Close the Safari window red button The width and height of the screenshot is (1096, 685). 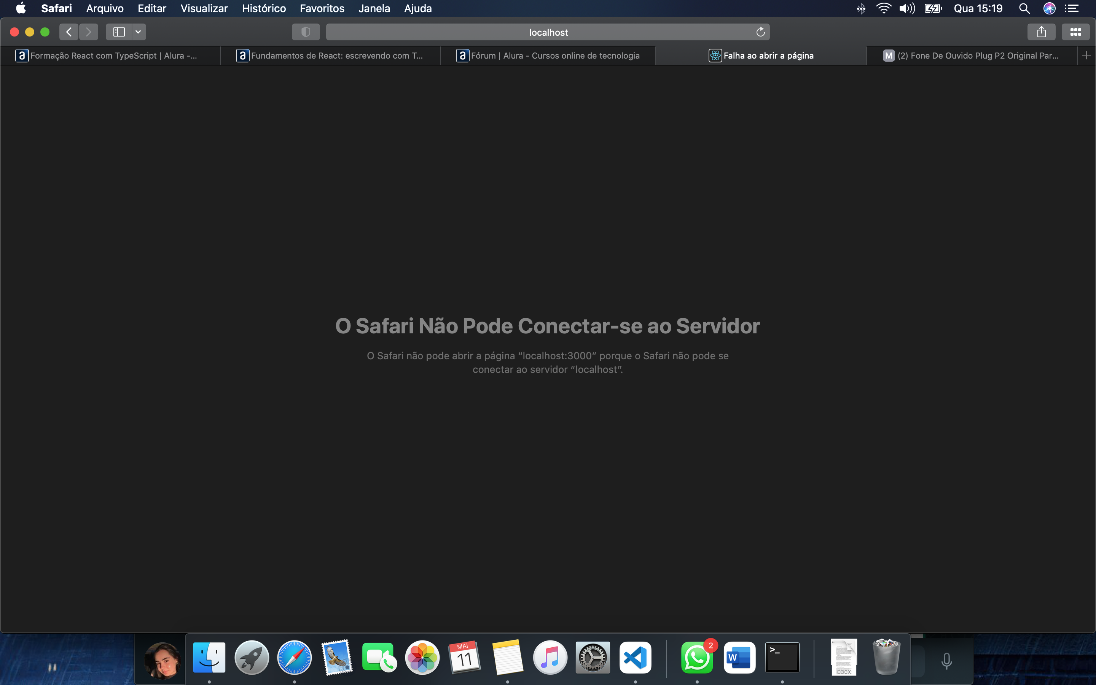(x=14, y=32)
